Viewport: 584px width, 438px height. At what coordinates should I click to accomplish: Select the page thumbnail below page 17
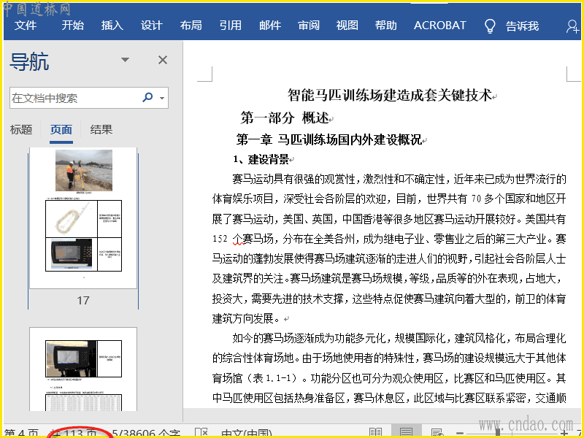(83, 369)
